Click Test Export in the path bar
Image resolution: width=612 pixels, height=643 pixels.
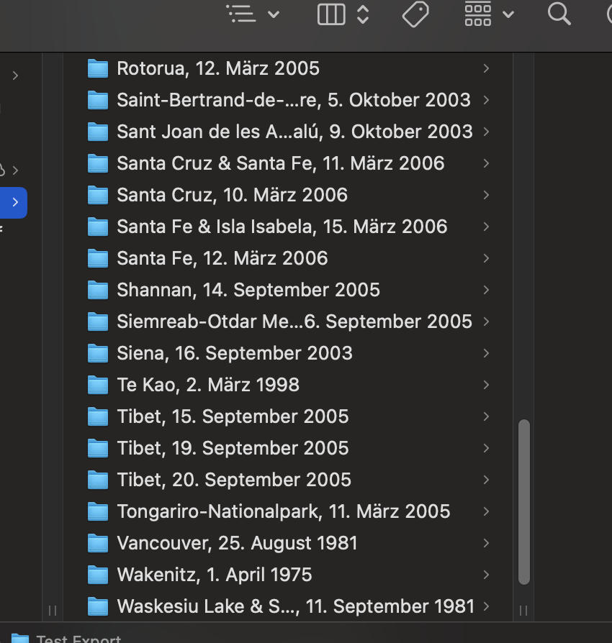[78, 639]
